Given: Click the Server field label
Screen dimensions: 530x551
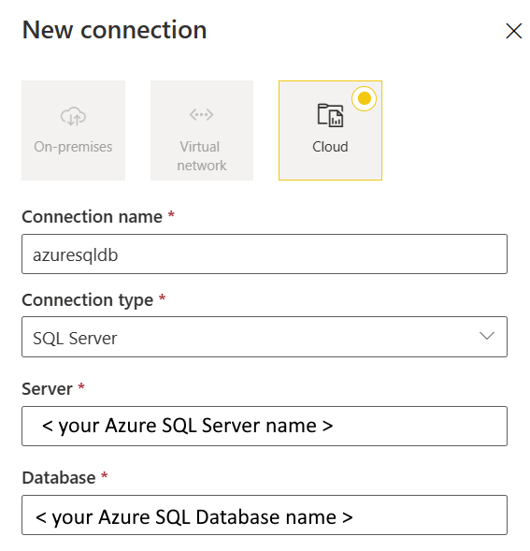Looking at the screenshot, I should point(47,389).
